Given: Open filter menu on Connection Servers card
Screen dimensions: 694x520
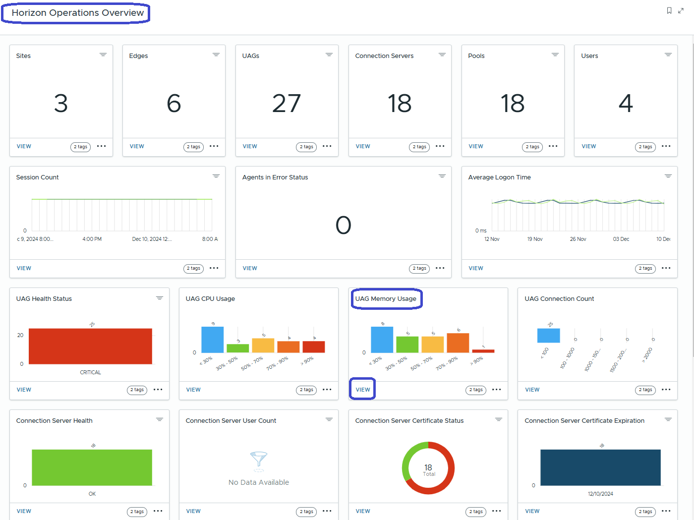Looking at the screenshot, I should click(x=442, y=55).
